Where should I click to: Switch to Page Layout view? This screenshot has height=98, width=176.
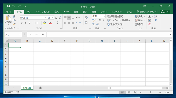(129, 92)
